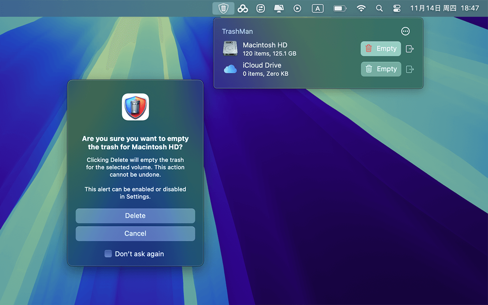This screenshot has height=305, width=488.
Task: Open iCloud Drive trash folder arrow icon
Action: (410, 69)
